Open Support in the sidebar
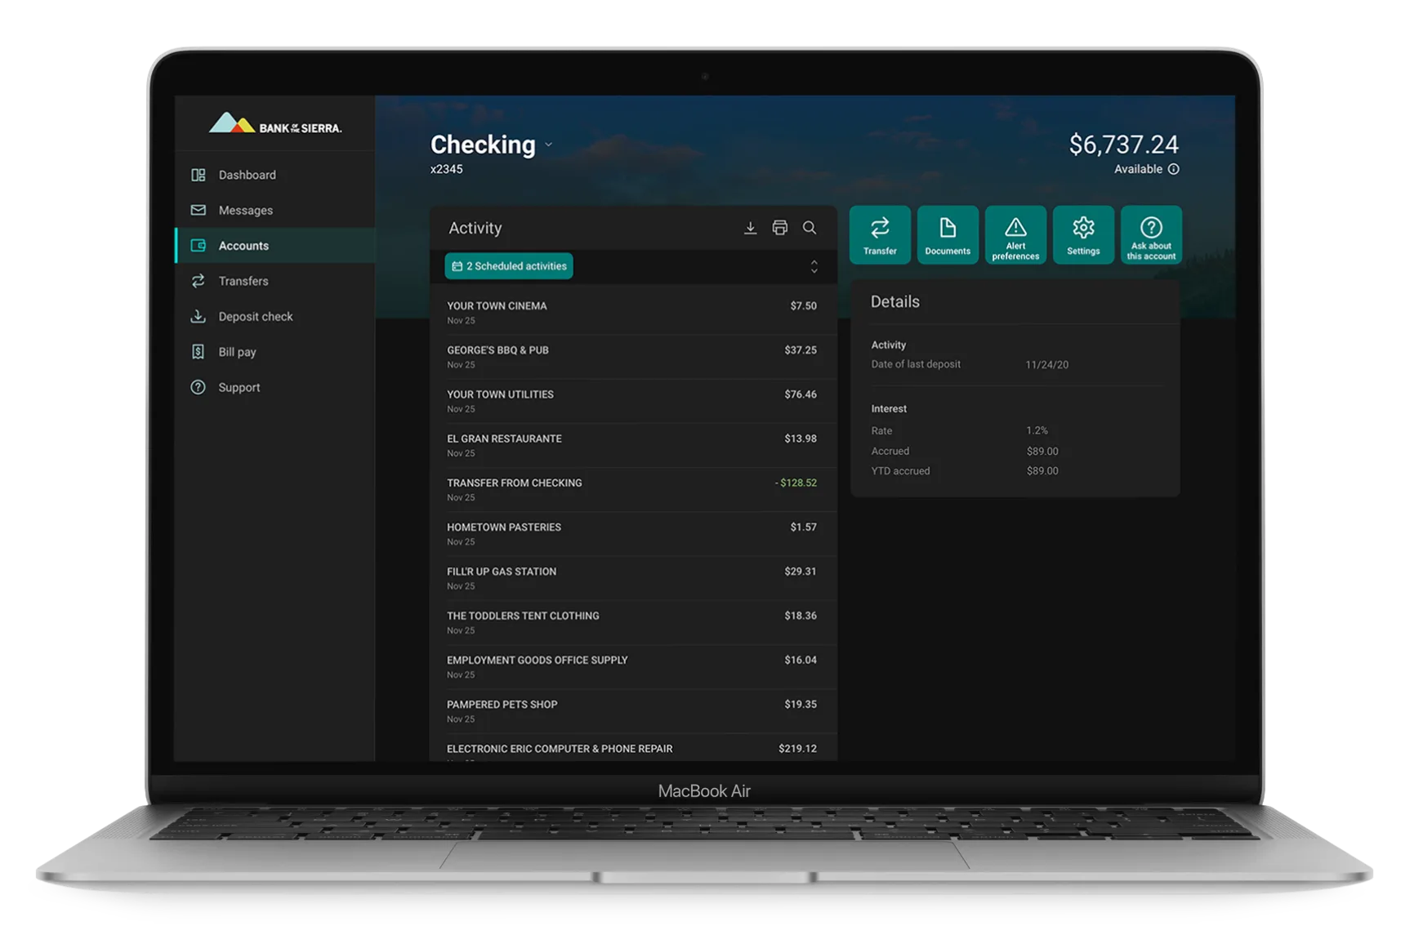1423x944 pixels. click(x=239, y=388)
